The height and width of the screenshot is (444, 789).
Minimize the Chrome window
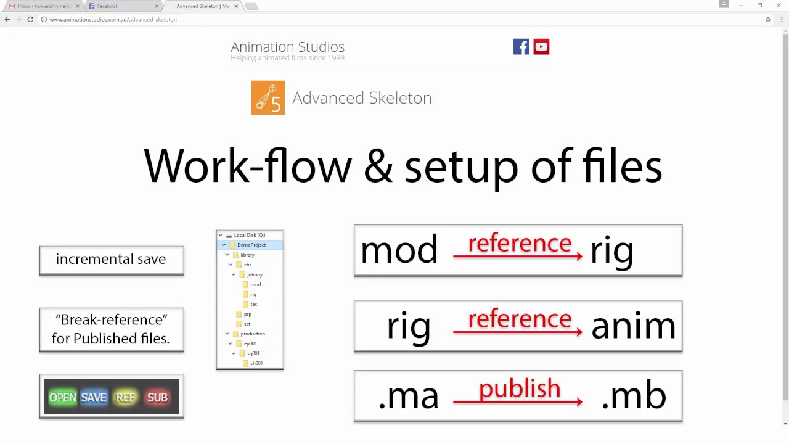[x=742, y=6]
